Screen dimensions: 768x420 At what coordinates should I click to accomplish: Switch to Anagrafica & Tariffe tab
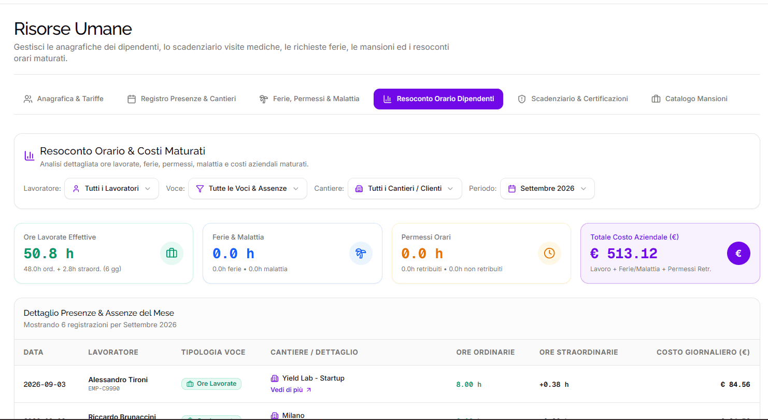[x=64, y=99]
